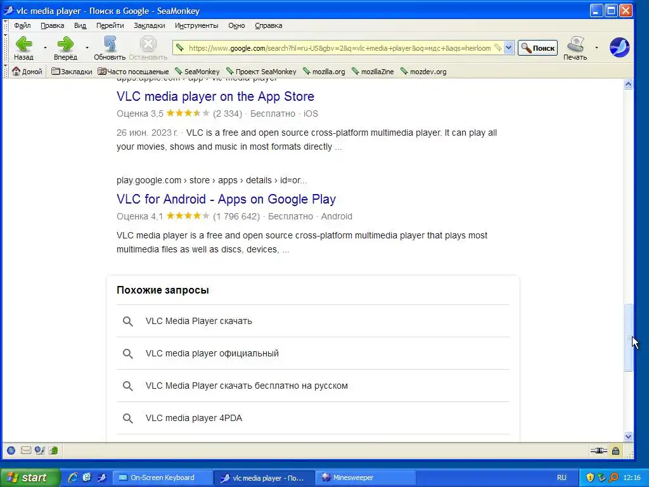Collapse the bookmarks toolbar grippy
649x487 pixels.
click(5, 71)
